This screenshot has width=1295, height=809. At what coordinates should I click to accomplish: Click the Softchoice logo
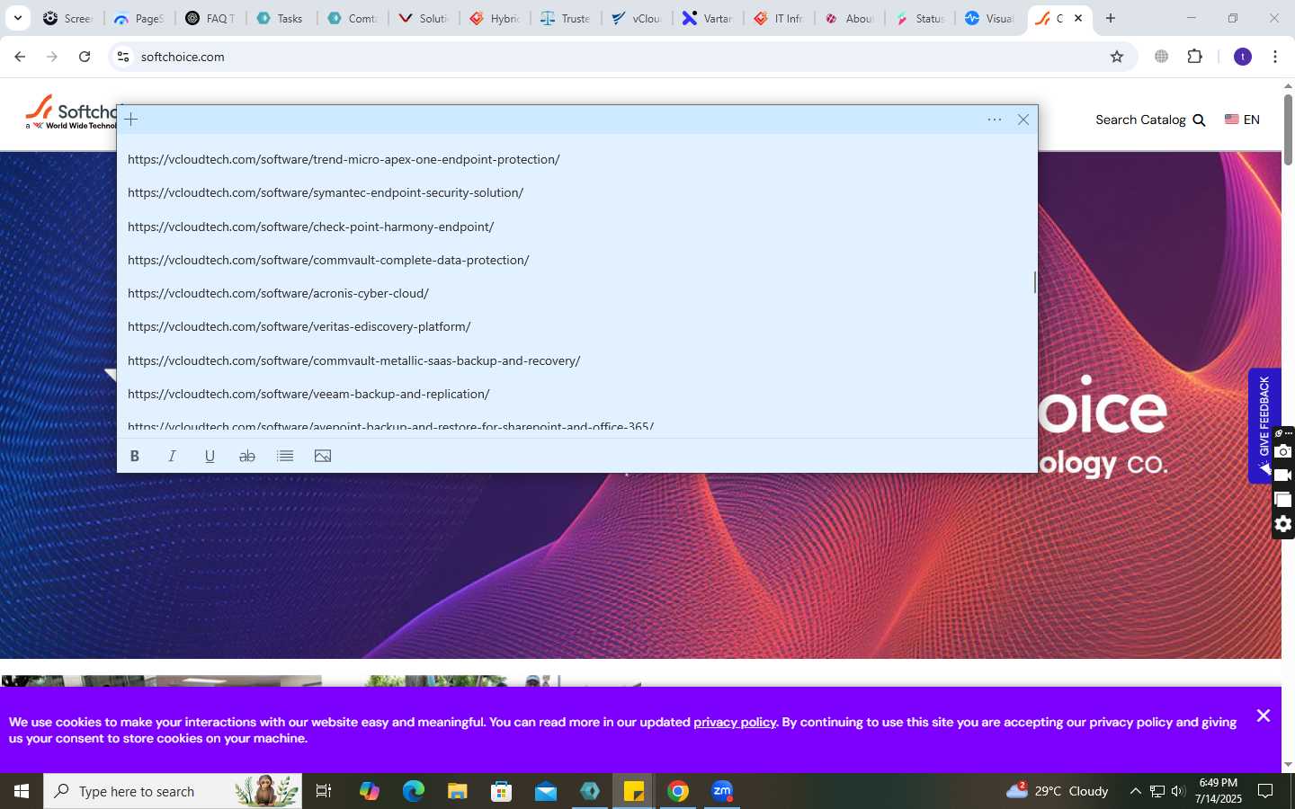[71, 112]
